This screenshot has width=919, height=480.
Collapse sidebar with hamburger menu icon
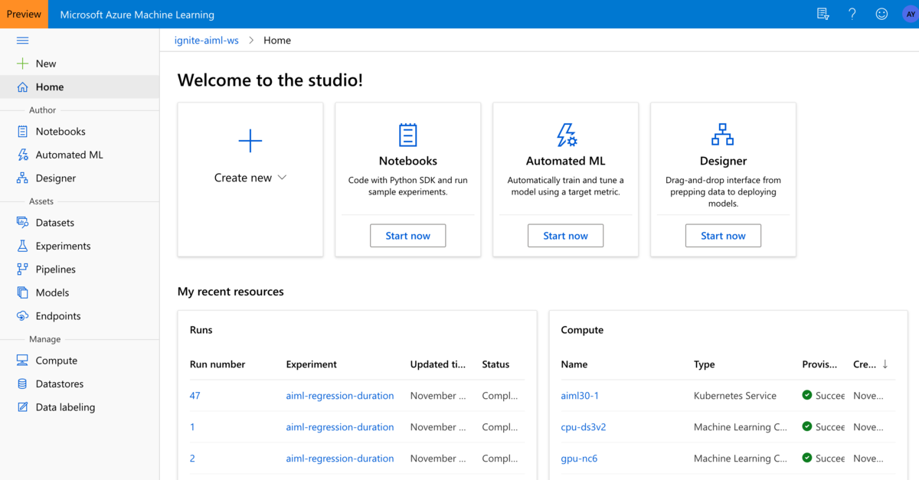(22, 41)
